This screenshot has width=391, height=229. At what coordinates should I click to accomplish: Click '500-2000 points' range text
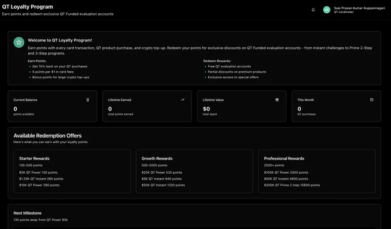[x=154, y=165]
